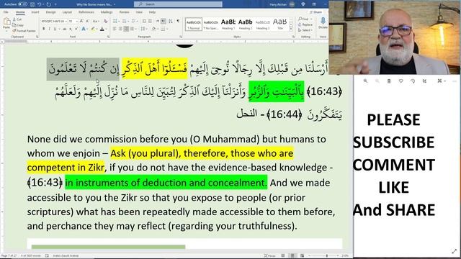Click the expand arrow in side panel corner

454,251
